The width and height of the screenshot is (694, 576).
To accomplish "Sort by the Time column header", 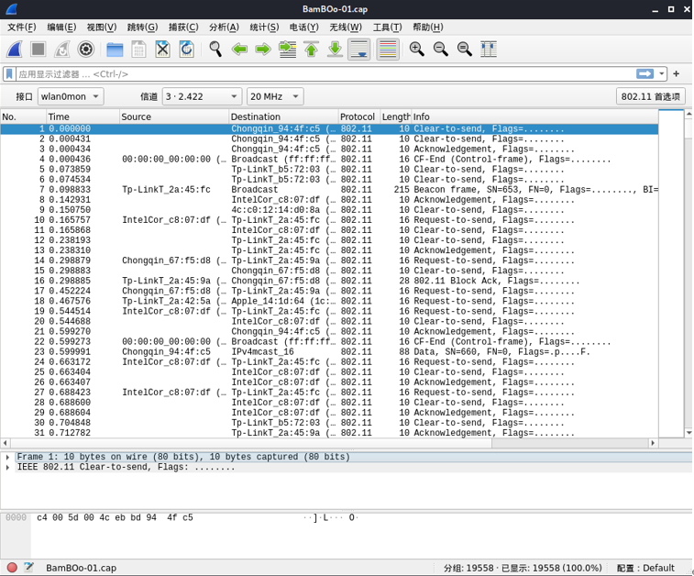I will coord(83,116).
